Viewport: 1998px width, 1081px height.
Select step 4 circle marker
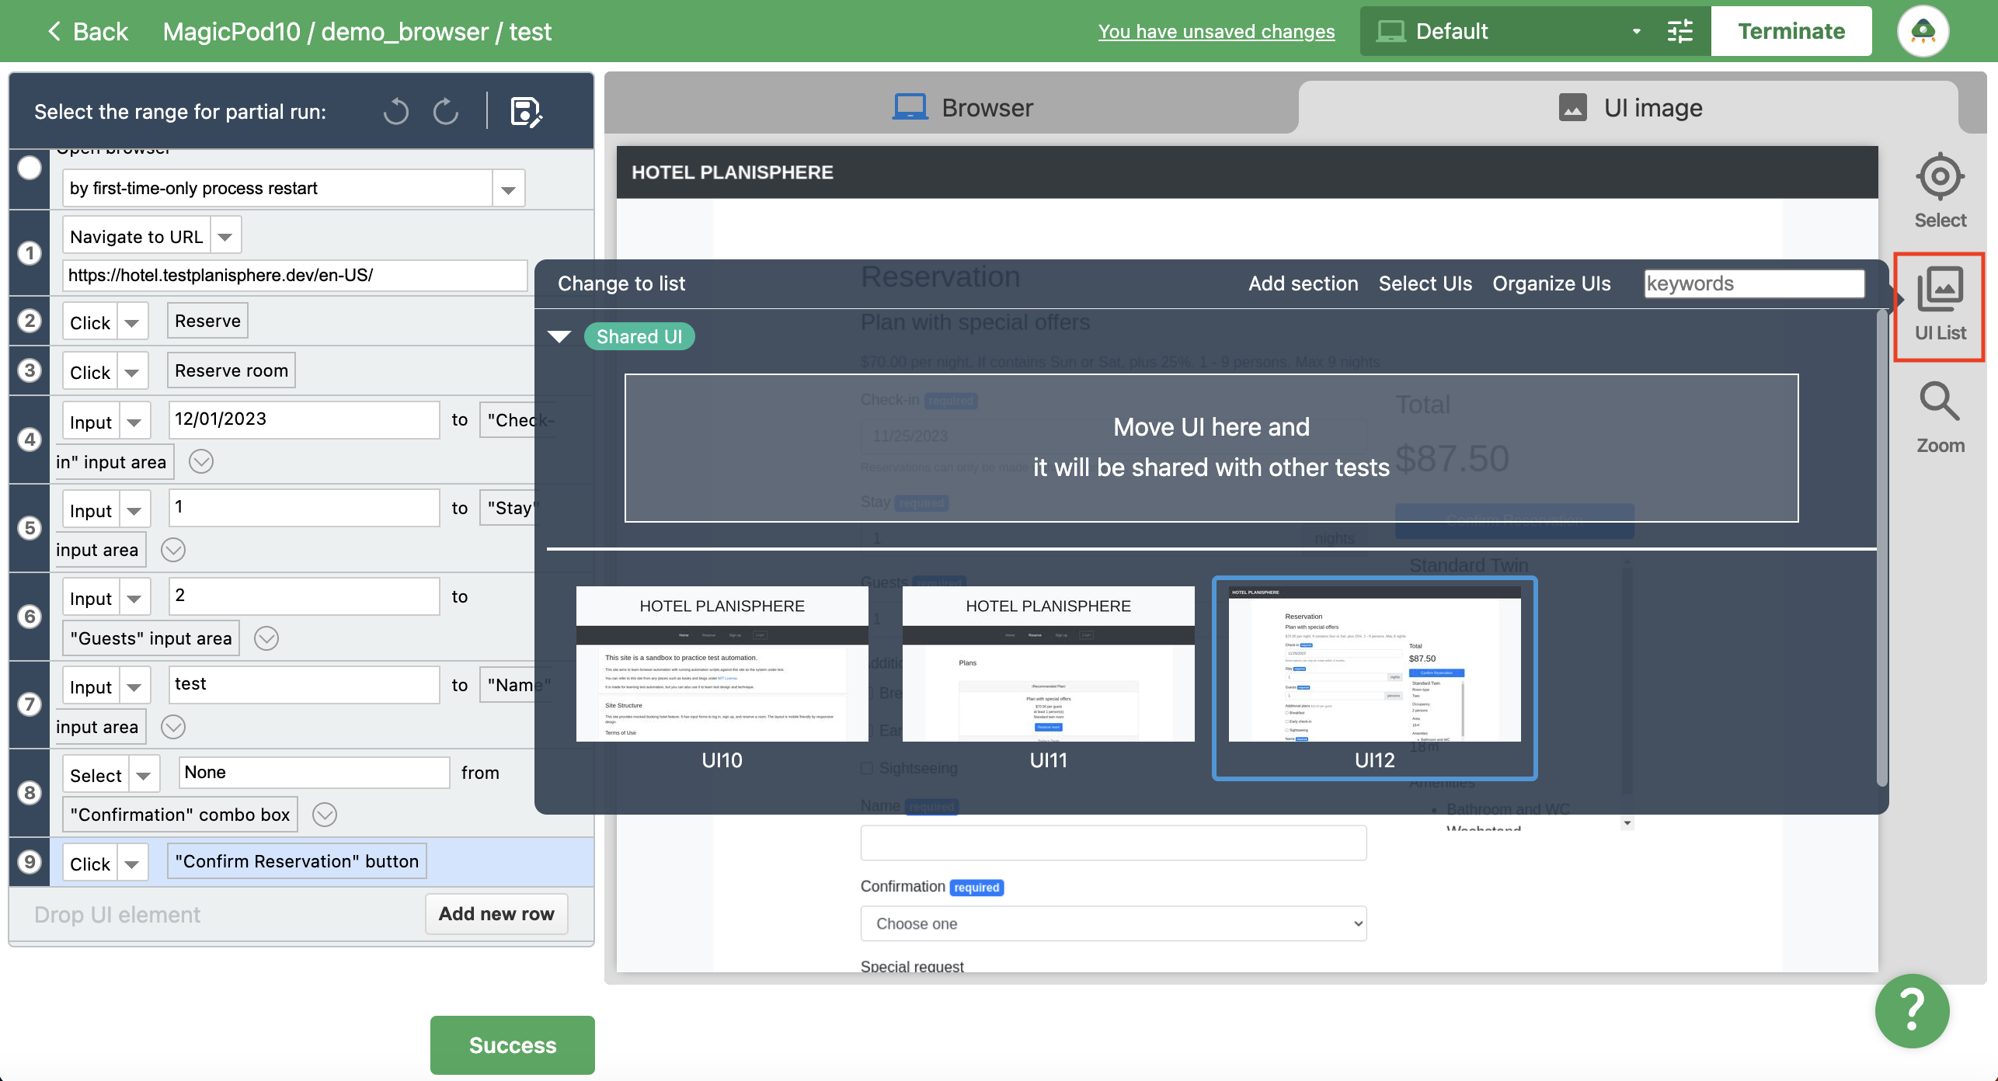[x=30, y=440]
